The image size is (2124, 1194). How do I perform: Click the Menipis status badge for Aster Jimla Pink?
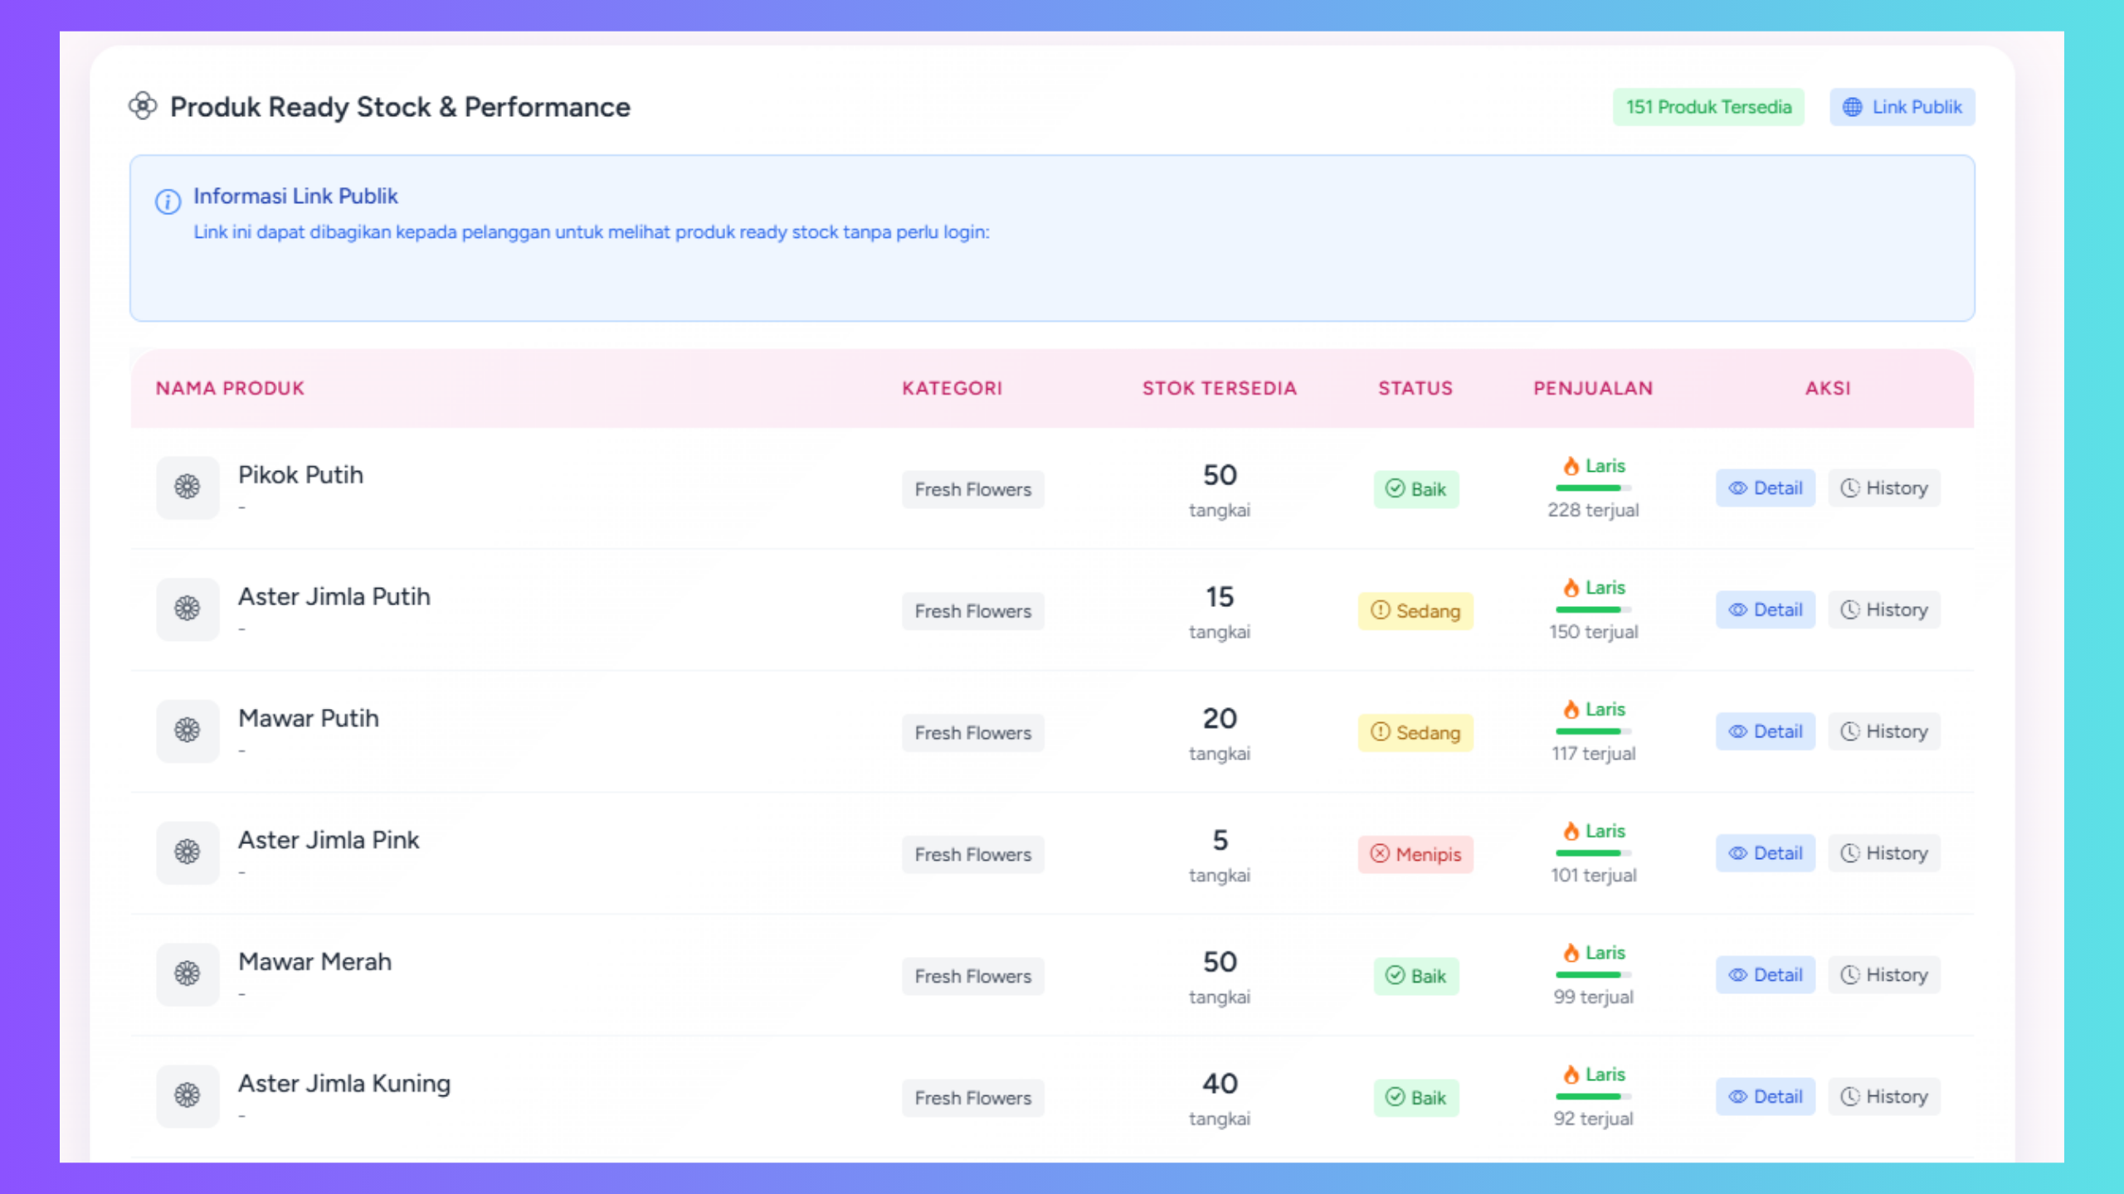tap(1415, 854)
